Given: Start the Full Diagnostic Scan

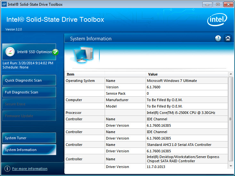Looking at the screenshot, I should point(29,92).
